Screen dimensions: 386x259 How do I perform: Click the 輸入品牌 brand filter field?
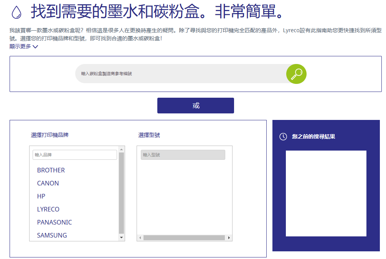[x=74, y=155]
